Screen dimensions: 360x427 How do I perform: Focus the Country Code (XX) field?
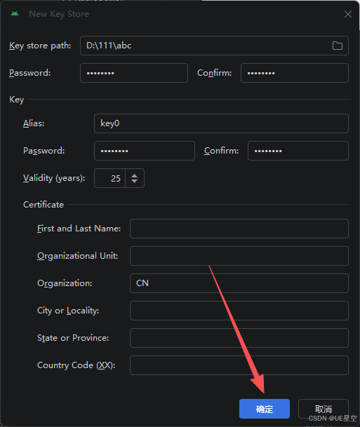coord(239,365)
